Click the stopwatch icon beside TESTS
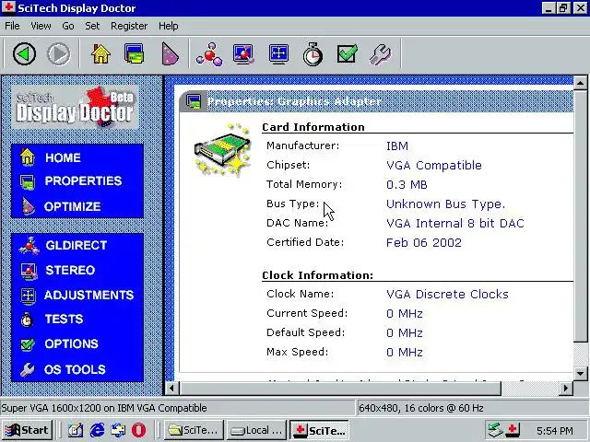The image size is (590, 442). (x=27, y=320)
